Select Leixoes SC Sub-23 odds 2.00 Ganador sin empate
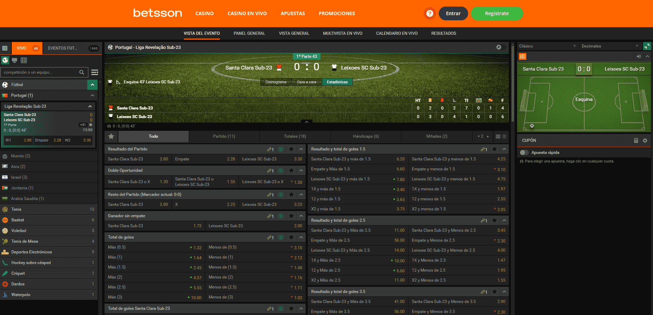Viewport: 653px width, 315px height. [255, 226]
